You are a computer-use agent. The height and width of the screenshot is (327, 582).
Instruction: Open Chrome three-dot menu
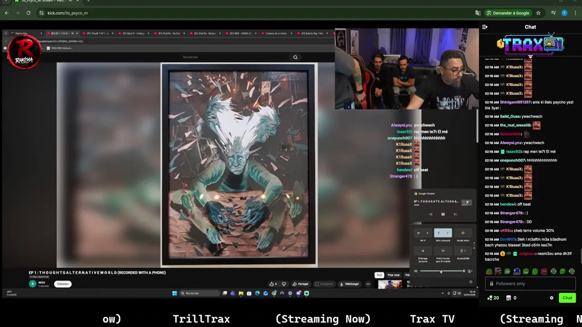click(x=575, y=13)
